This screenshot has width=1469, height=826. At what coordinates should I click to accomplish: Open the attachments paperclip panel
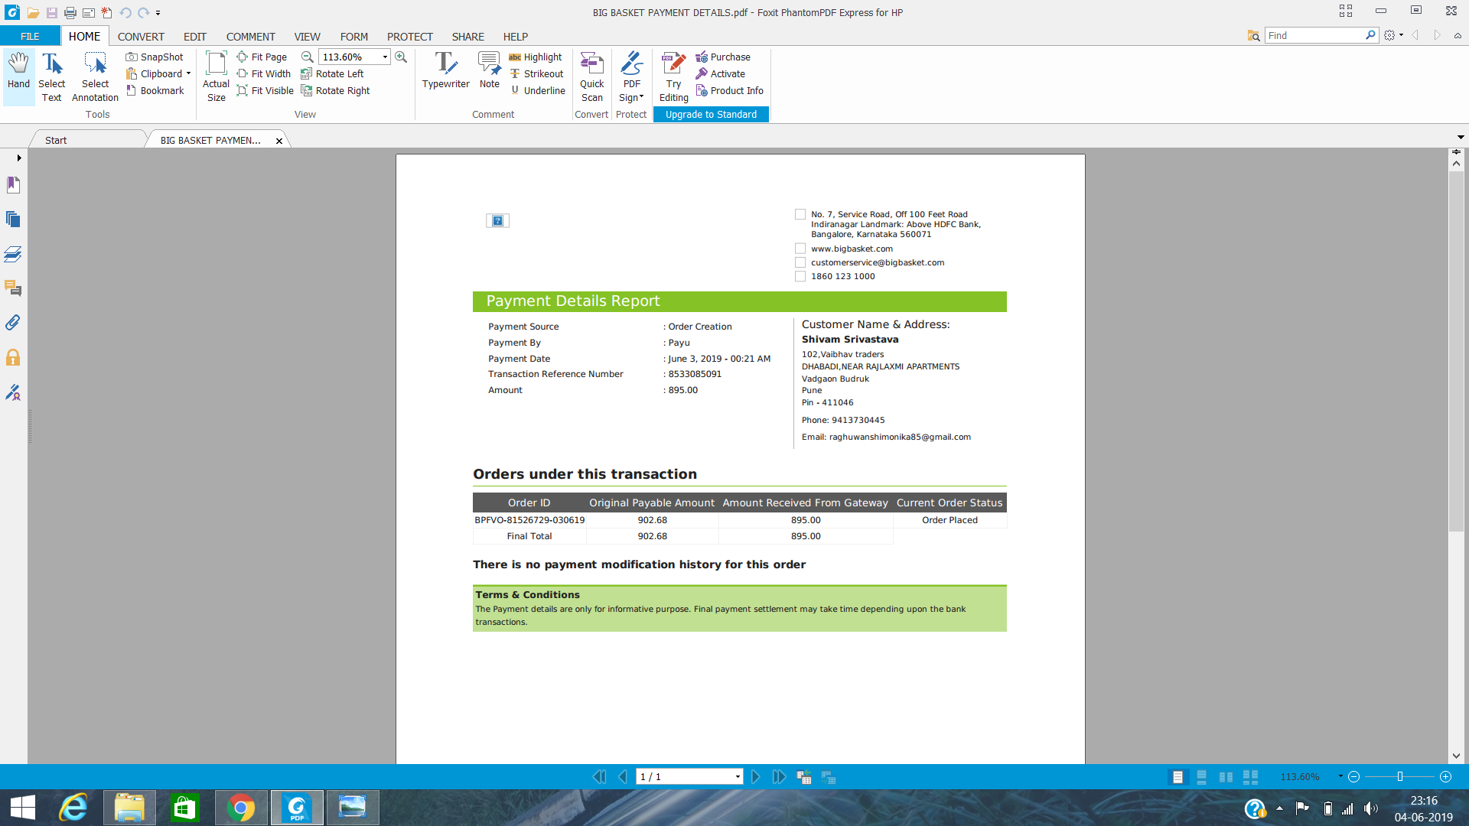point(13,323)
